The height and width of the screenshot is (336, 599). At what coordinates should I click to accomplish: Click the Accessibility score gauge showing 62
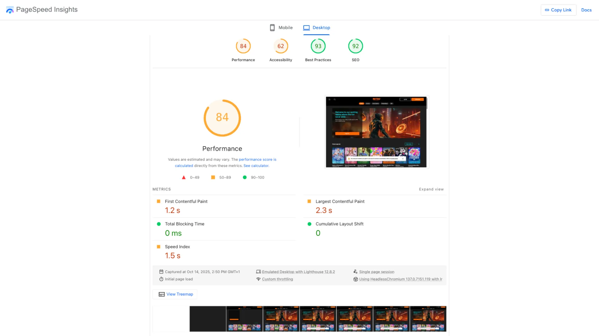pyautogui.click(x=280, y=46)
